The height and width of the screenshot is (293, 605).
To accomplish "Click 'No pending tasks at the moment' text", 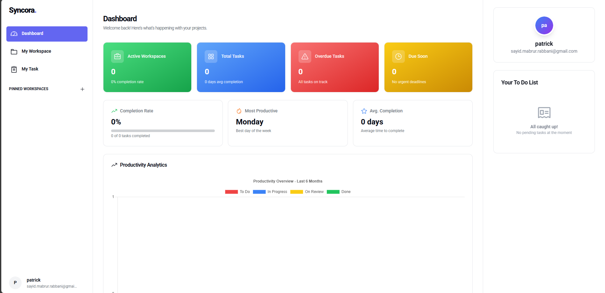I will pyautogui.click(x=544, y=133).
